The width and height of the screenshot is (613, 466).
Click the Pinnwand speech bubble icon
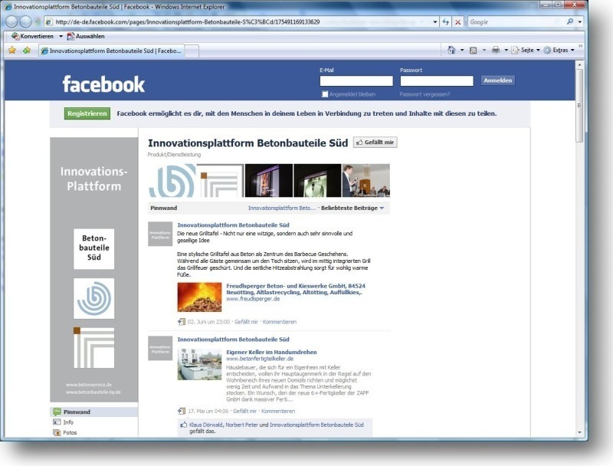(57, 412)
